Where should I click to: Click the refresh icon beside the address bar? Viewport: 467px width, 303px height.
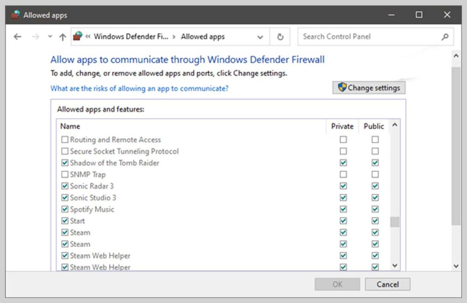280,36
